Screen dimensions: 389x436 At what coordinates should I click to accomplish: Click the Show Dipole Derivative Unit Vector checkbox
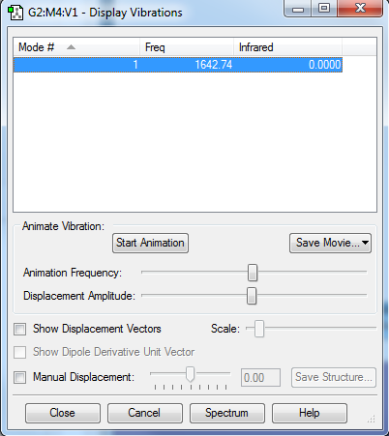click(20, 352)
